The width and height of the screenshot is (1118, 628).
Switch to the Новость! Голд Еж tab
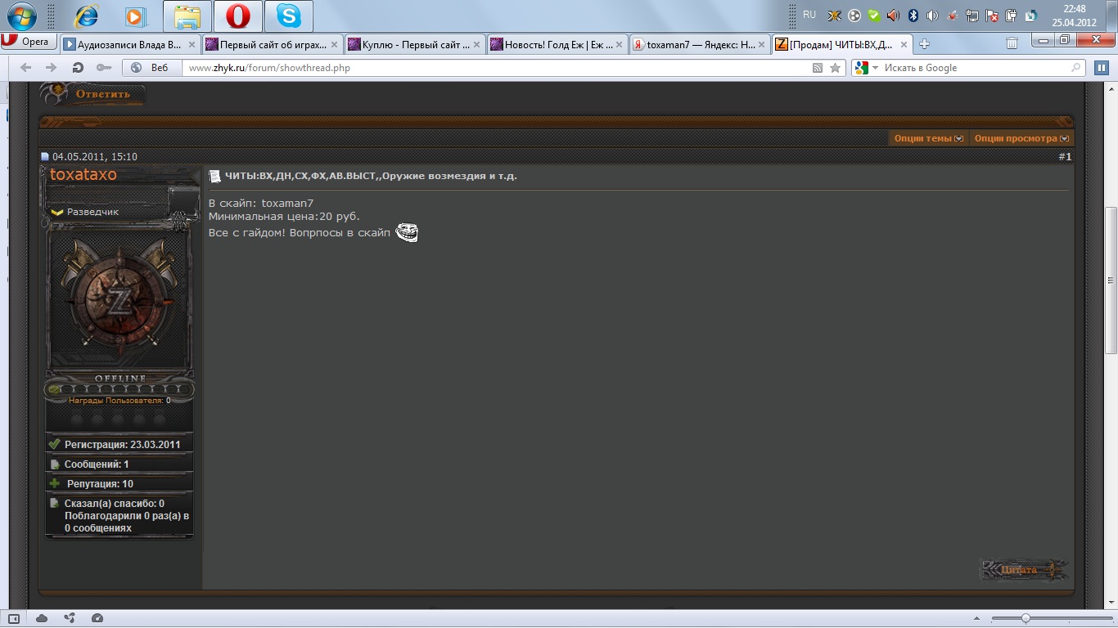557,44
